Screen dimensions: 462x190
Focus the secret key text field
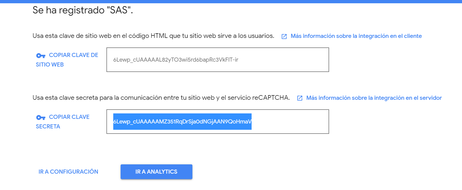tap(218, 122)
